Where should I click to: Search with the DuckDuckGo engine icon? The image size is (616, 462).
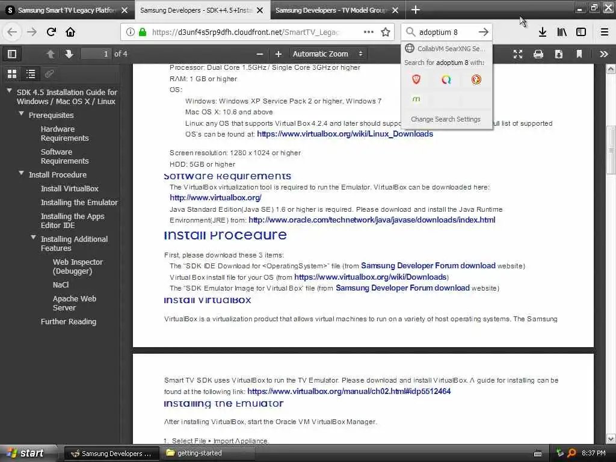[x=476, y=80]
